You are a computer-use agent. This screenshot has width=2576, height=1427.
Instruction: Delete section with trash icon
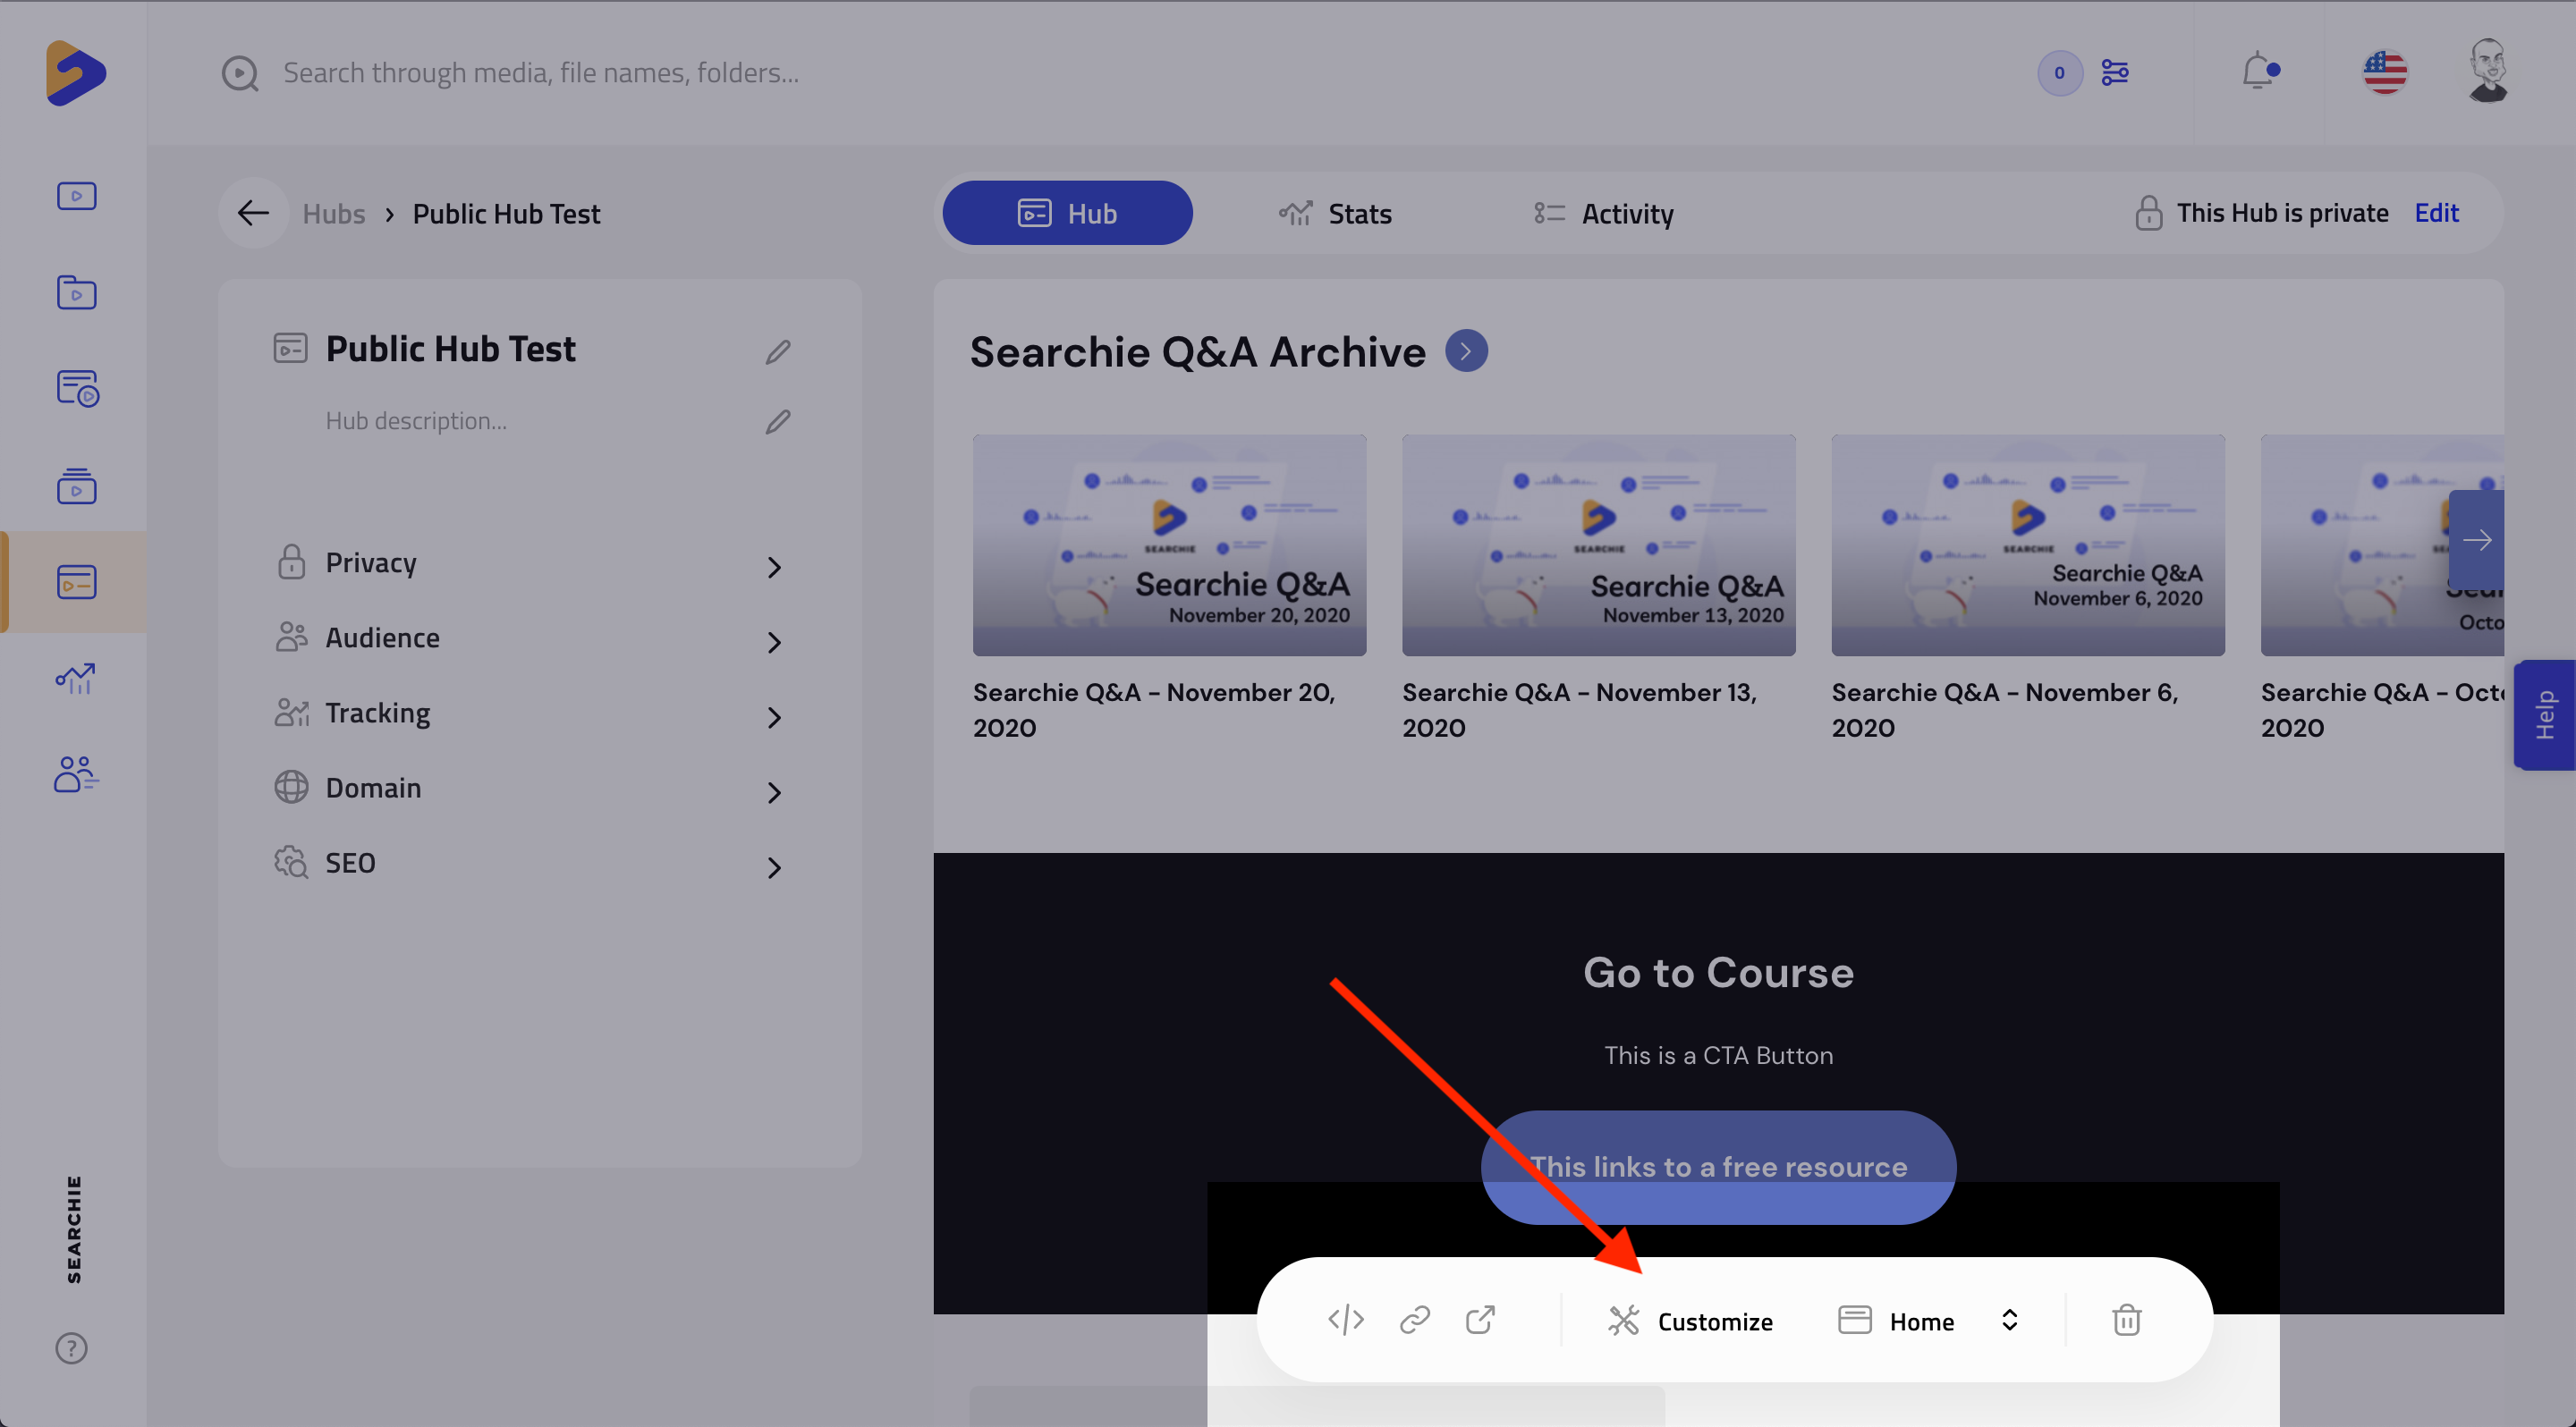[x=2126, y=1320]
